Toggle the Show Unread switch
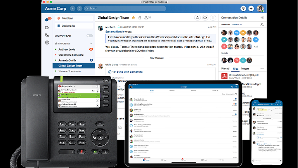Image resolution: width=298 pixels, height=168 pixels. 90,36
